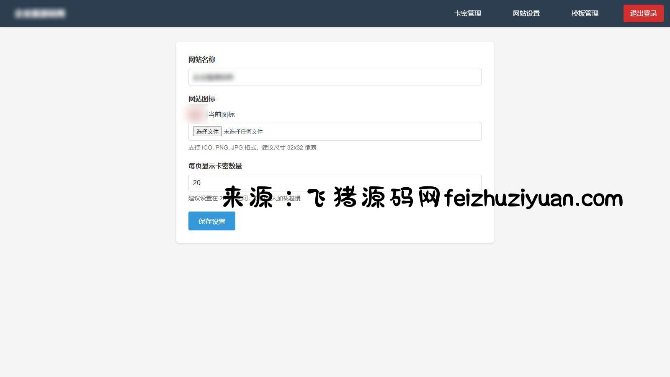Click the red 退出登录 button
Image resolution: width=670 pixels, height=377 pixels.
click(643, 13)
